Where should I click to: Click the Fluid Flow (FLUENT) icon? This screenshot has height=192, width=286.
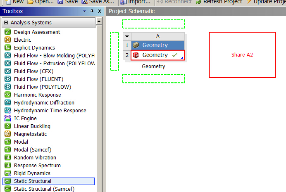[7, 79]
